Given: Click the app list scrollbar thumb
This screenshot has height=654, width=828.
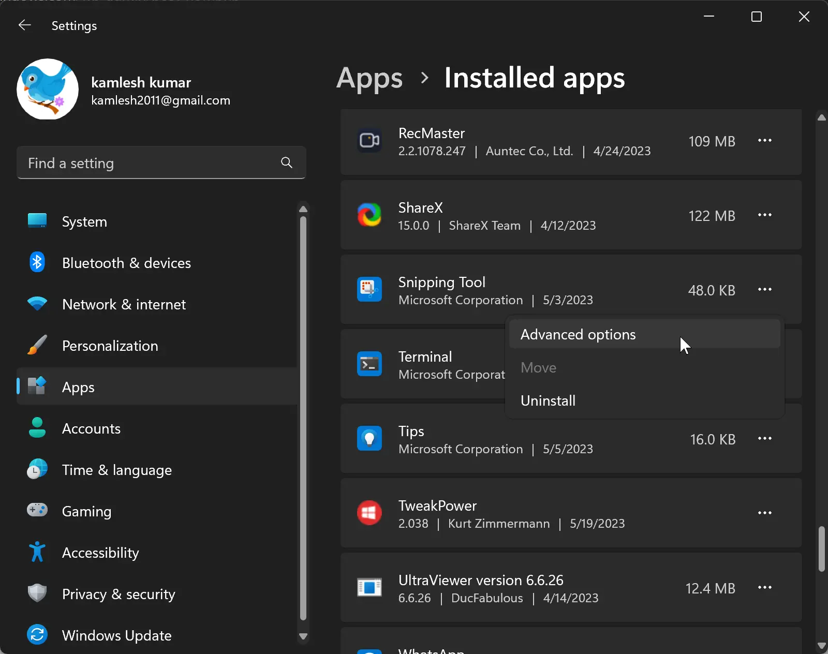Looking at the screenshot, I should pyautogui.click(x=821, y=549).
